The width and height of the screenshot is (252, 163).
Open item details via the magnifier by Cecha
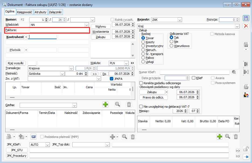click(117, 104)
